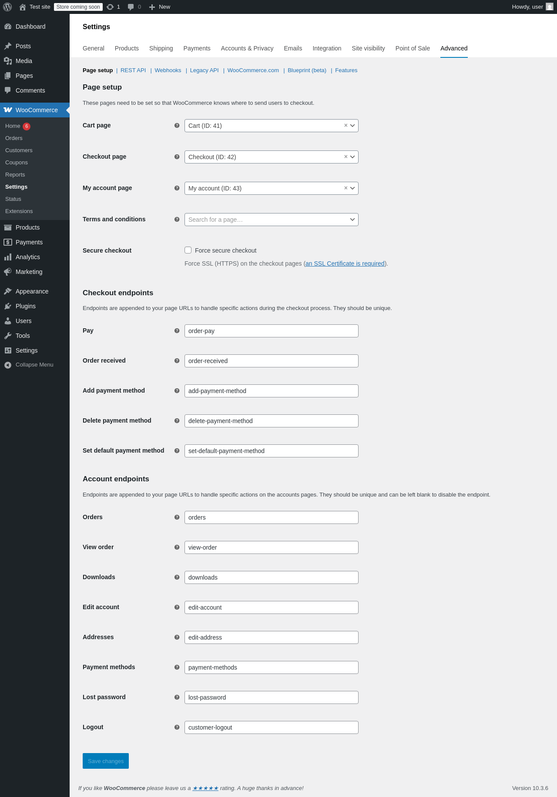The width and height of the screenshot is (557, 797).
Task: Clear the Checkout page selection with the X
Action: click(x=346, y=157)
